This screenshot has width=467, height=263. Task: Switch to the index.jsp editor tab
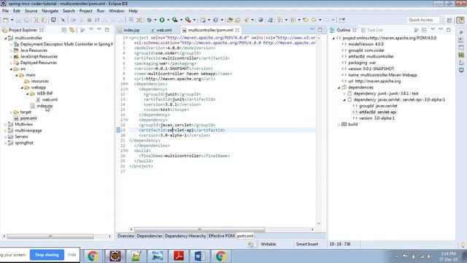point(131,30)
